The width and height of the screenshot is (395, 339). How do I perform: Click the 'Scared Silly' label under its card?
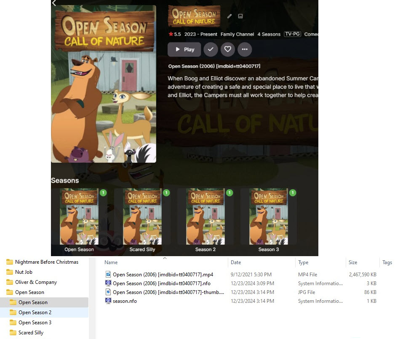tap(142, 249)
